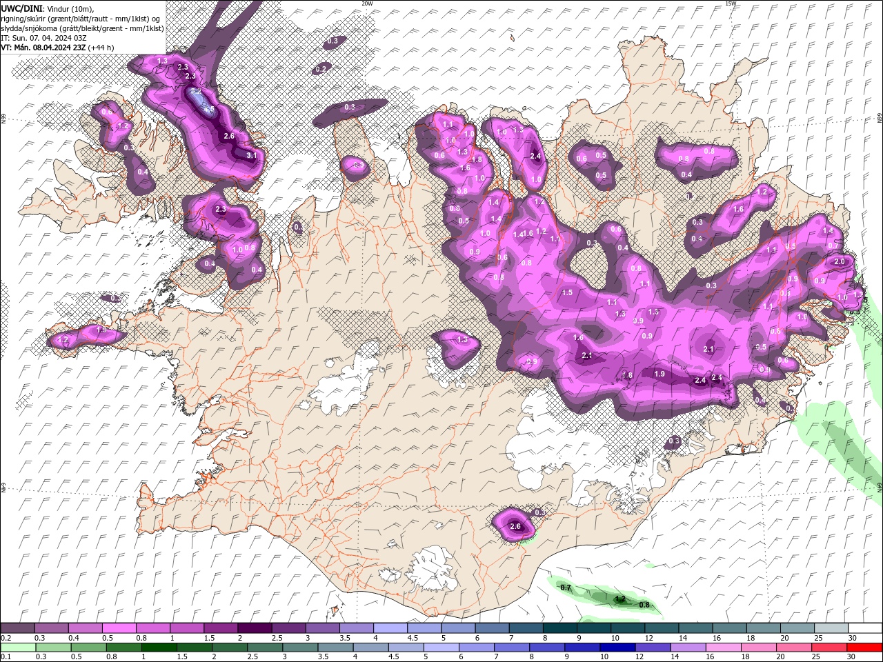Click the '20W' longitude label at the top
This screenshot has width=883, height=662.
click(x=367, y=3)
